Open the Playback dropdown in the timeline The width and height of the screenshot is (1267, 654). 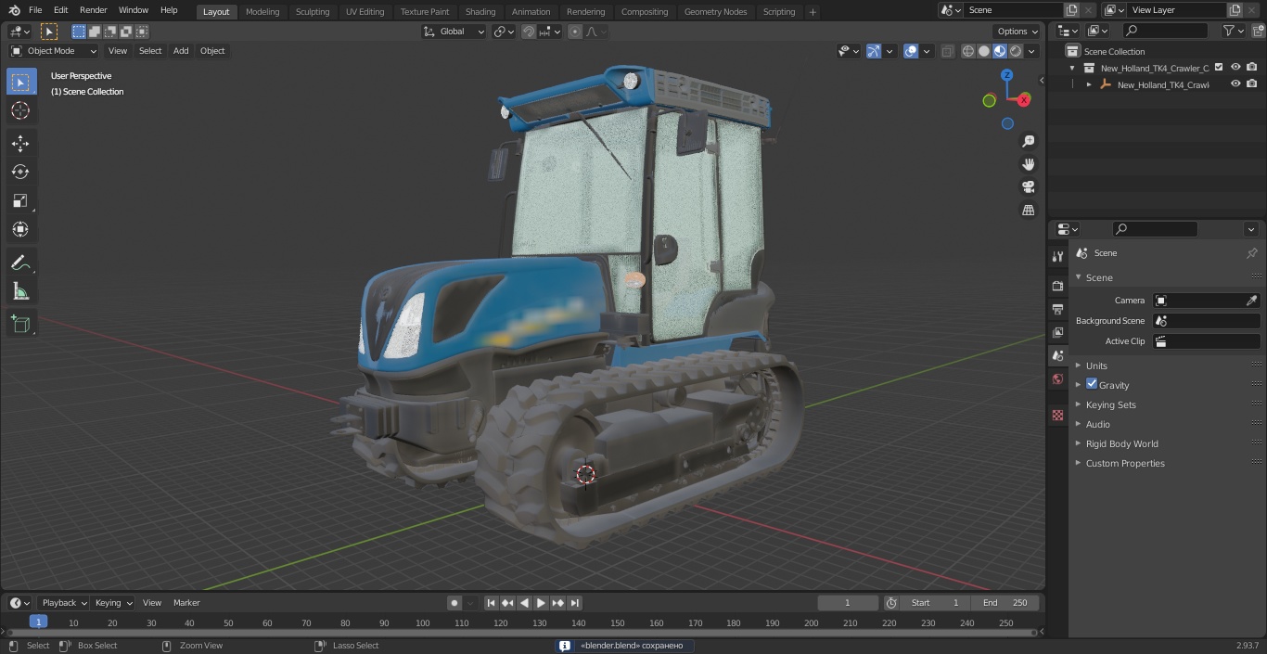(64, 603)
